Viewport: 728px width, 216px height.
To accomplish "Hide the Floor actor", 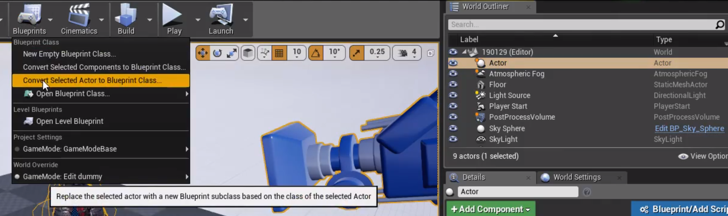I will 453,85.
